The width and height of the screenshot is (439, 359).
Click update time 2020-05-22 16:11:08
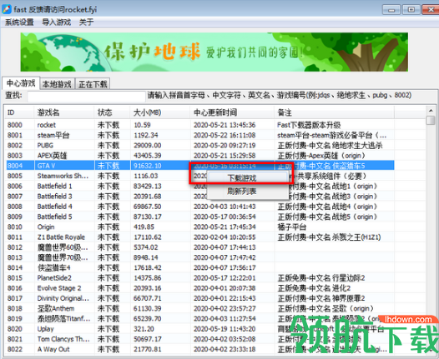pos(225,135)
